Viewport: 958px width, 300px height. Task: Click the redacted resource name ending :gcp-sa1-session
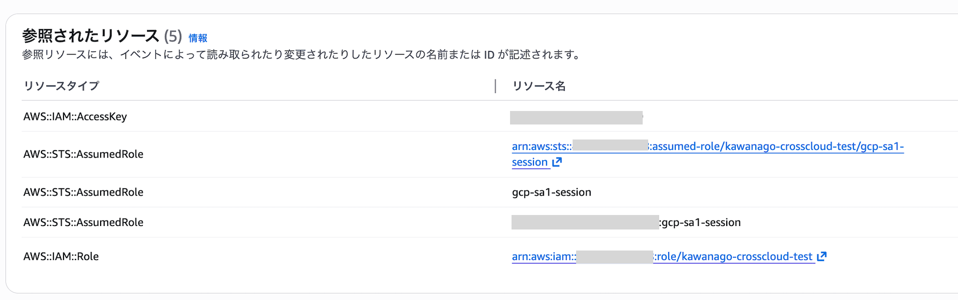tap(626, 222)
